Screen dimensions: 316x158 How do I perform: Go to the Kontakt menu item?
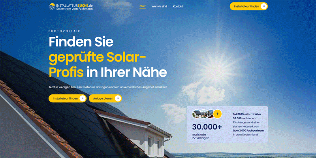[x=178, y=6]
